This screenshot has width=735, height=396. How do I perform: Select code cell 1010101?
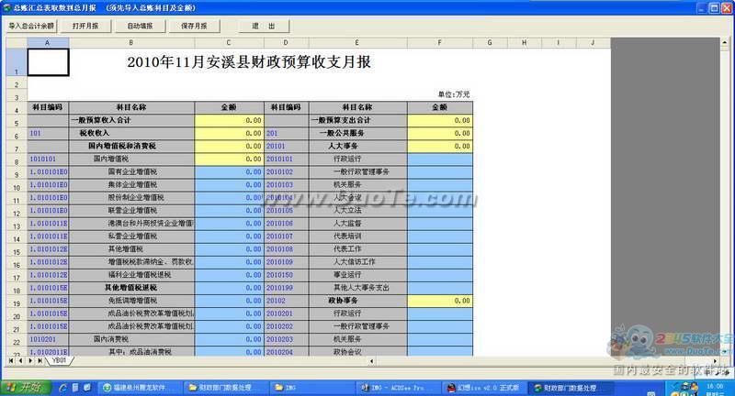(48, 159)
